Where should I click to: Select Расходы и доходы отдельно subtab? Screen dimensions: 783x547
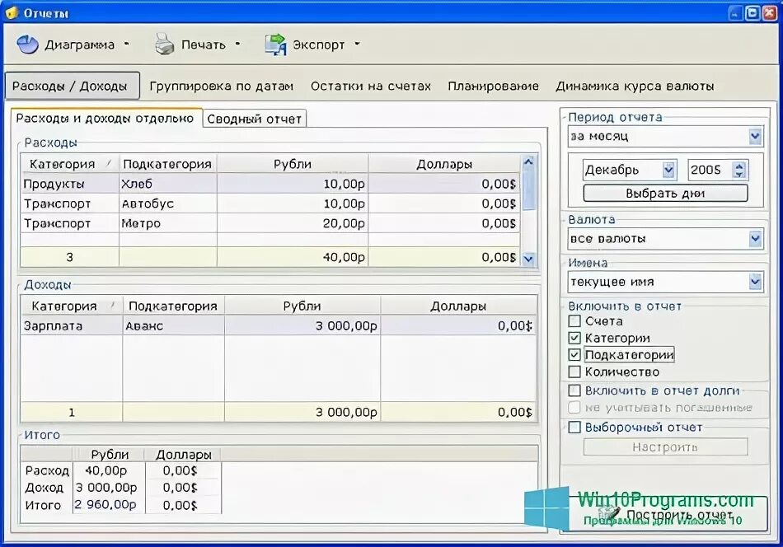105,119
